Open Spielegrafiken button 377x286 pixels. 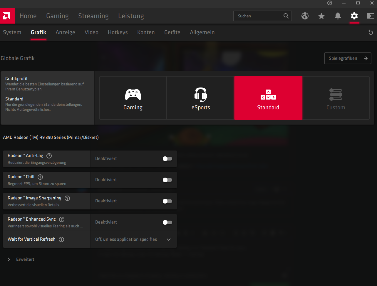[x=348, y=58]
